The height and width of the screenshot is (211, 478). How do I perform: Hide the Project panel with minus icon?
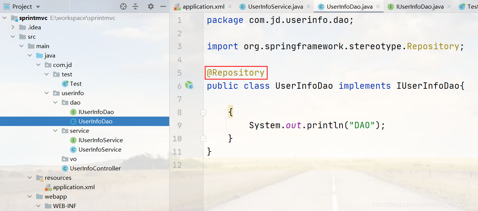[163, 6]
